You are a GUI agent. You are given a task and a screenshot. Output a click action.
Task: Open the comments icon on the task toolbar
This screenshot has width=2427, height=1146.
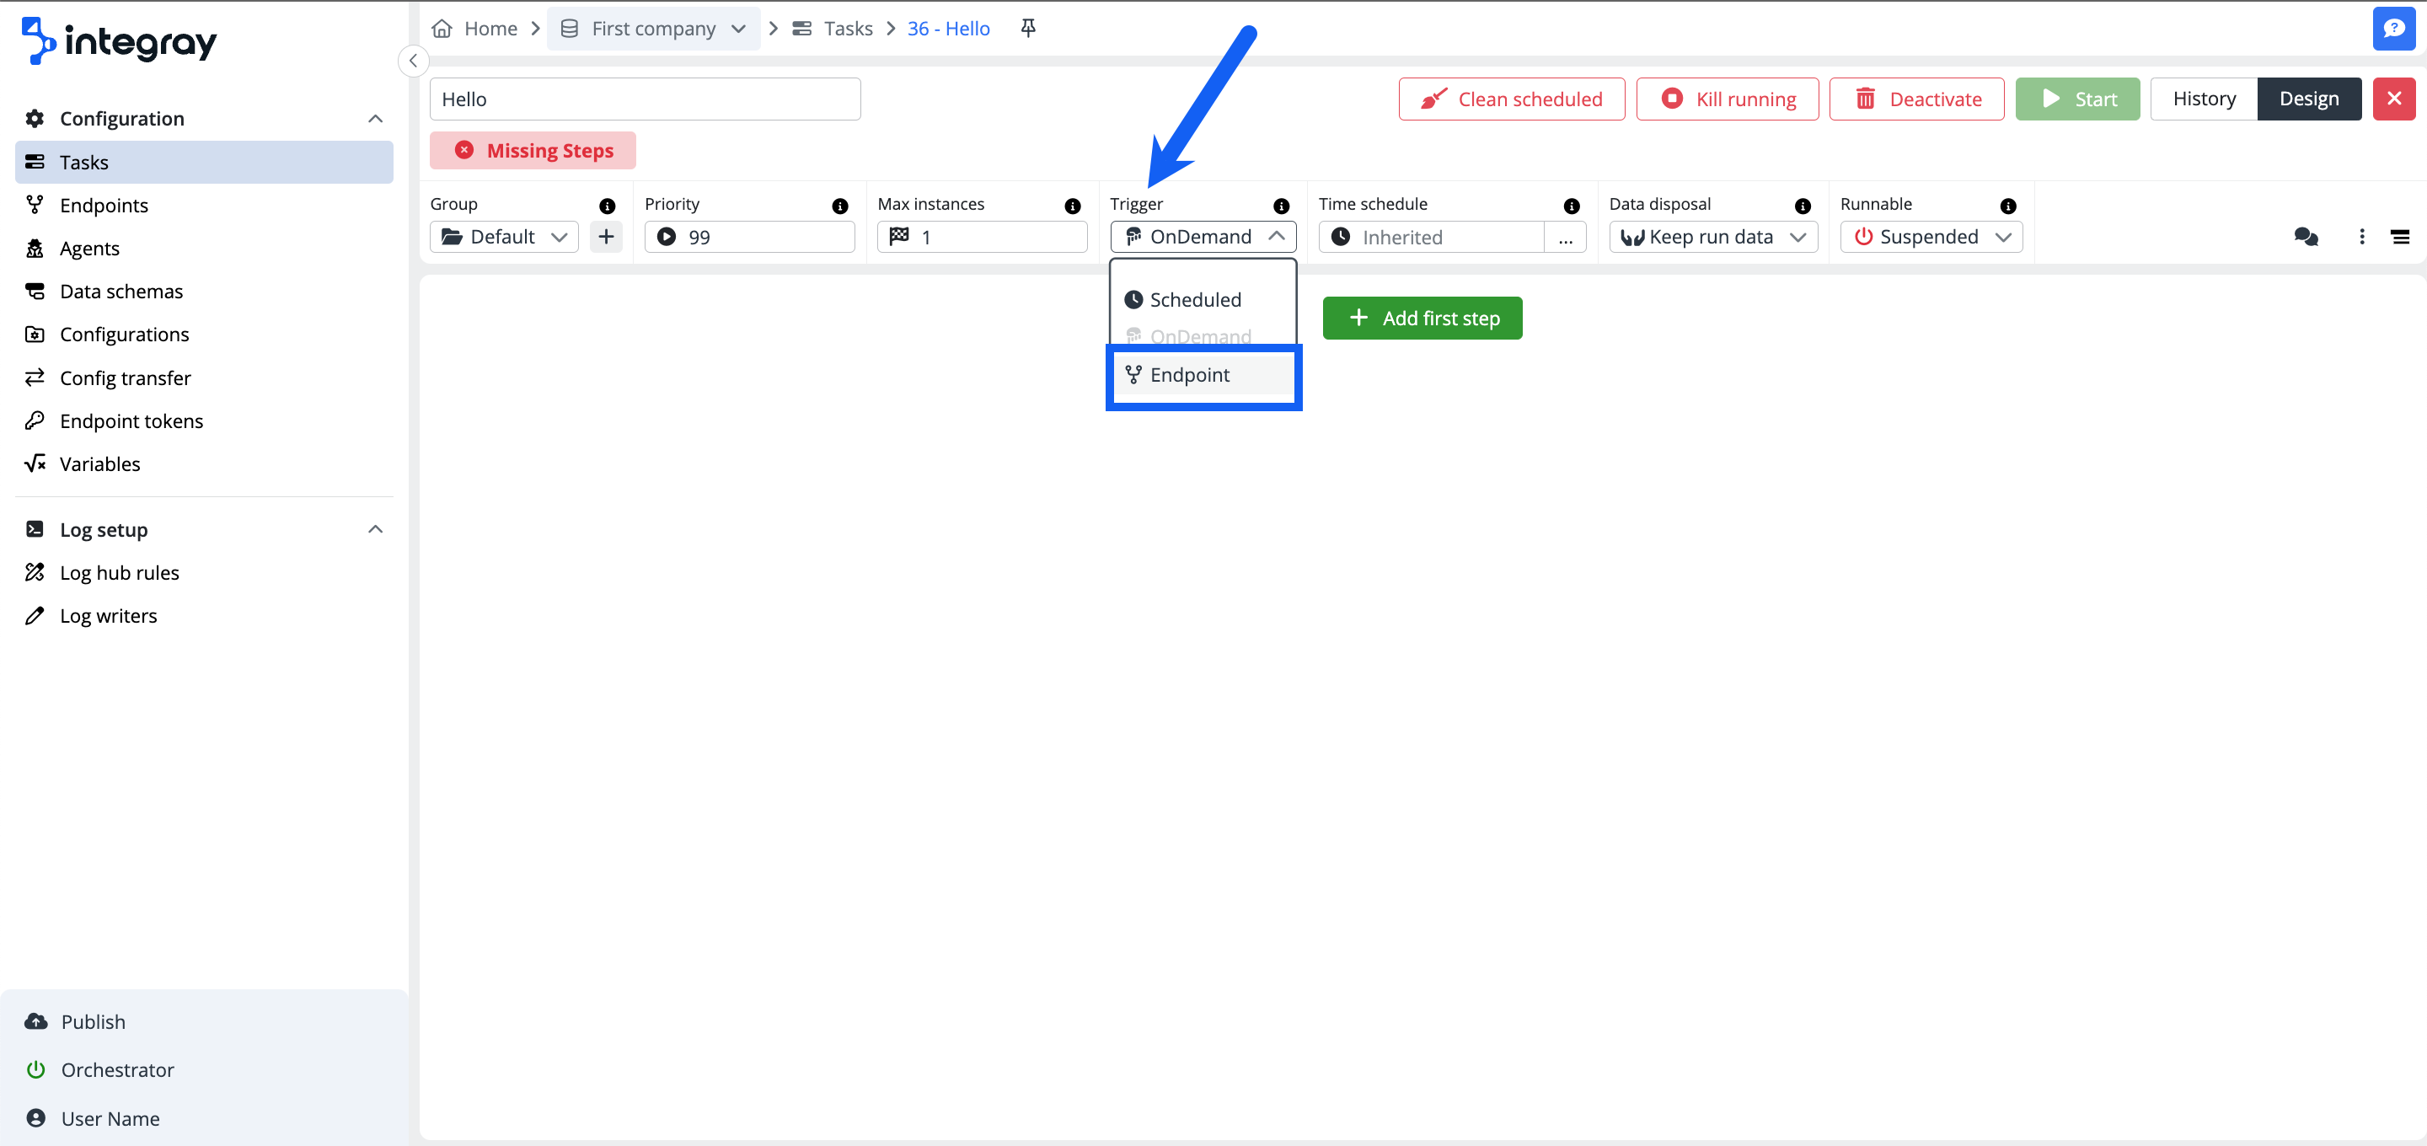click(x=2306, y=237)
